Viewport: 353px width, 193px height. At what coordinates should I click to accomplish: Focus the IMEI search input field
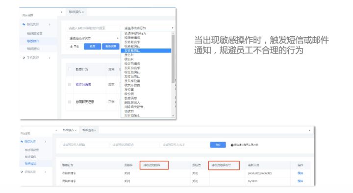click(x=93, y=28)
